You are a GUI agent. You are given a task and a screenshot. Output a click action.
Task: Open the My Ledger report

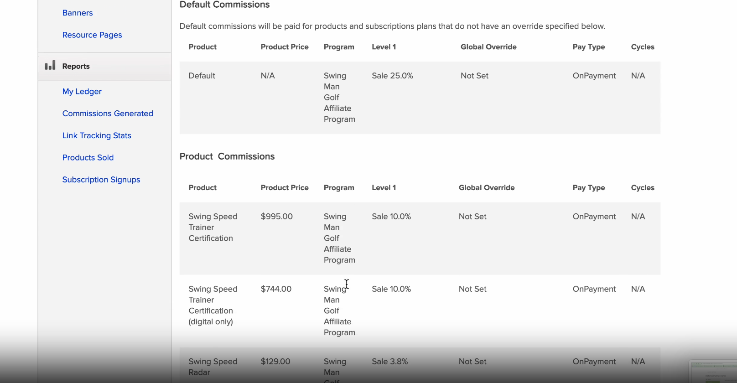pos(82,91)
